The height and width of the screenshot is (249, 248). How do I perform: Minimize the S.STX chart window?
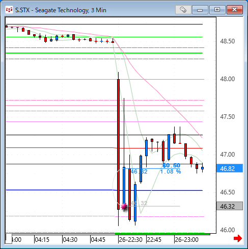click(200, 10)
